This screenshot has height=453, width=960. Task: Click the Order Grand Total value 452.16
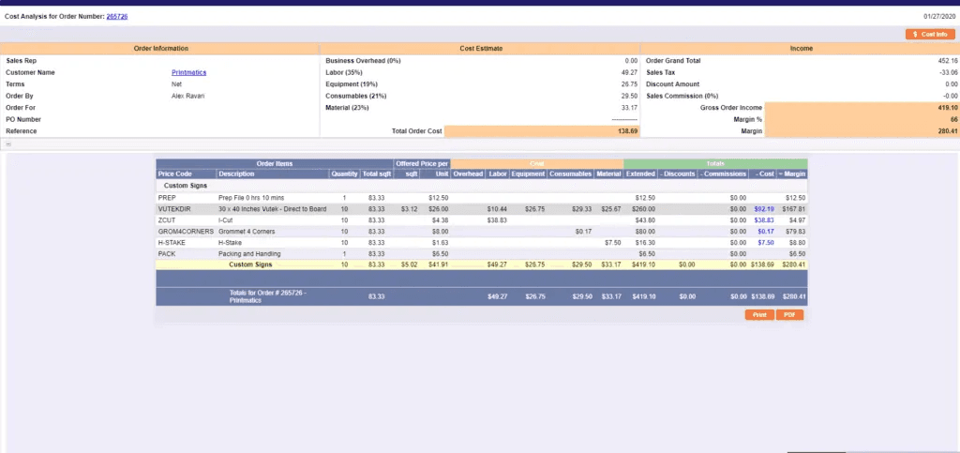point(947,61)
